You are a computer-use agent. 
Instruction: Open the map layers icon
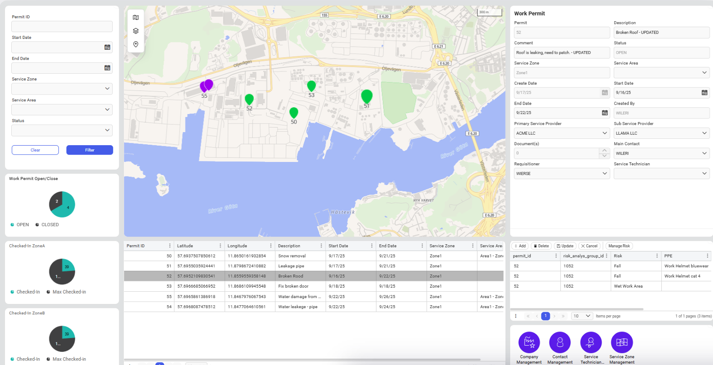pyautogui.click(x=136, y=31)
